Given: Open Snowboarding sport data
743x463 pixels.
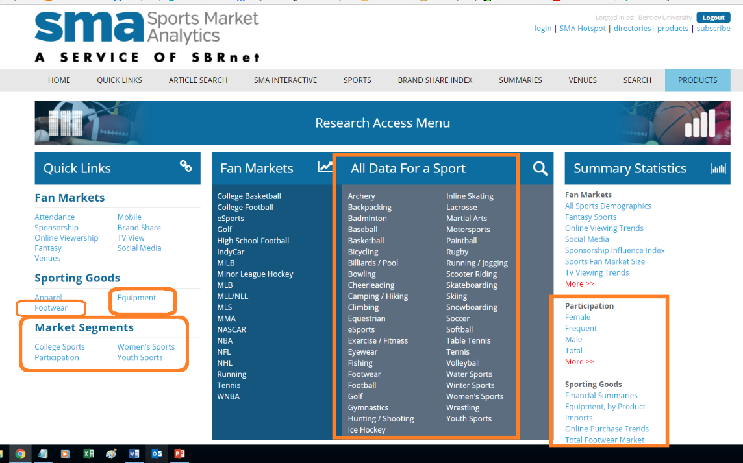Looking at the screenshot, I should click(472, 307).
